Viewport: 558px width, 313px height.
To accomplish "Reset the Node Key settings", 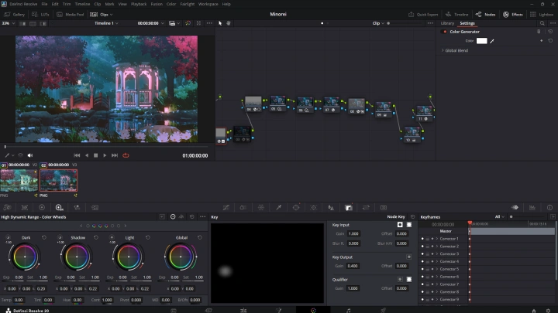I will (x=412, y=217).
